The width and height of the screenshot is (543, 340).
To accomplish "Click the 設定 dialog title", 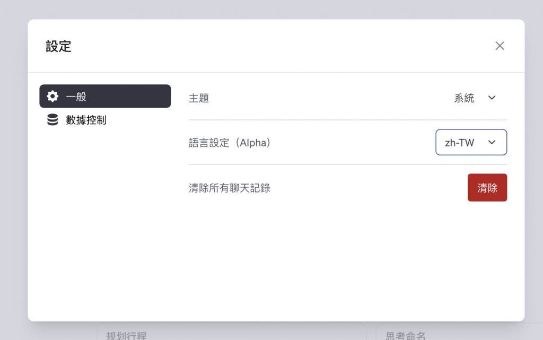I will point(58,46).
